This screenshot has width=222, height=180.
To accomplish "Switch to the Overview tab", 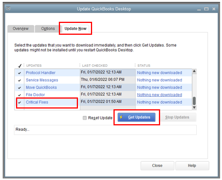I will (21, 29).
